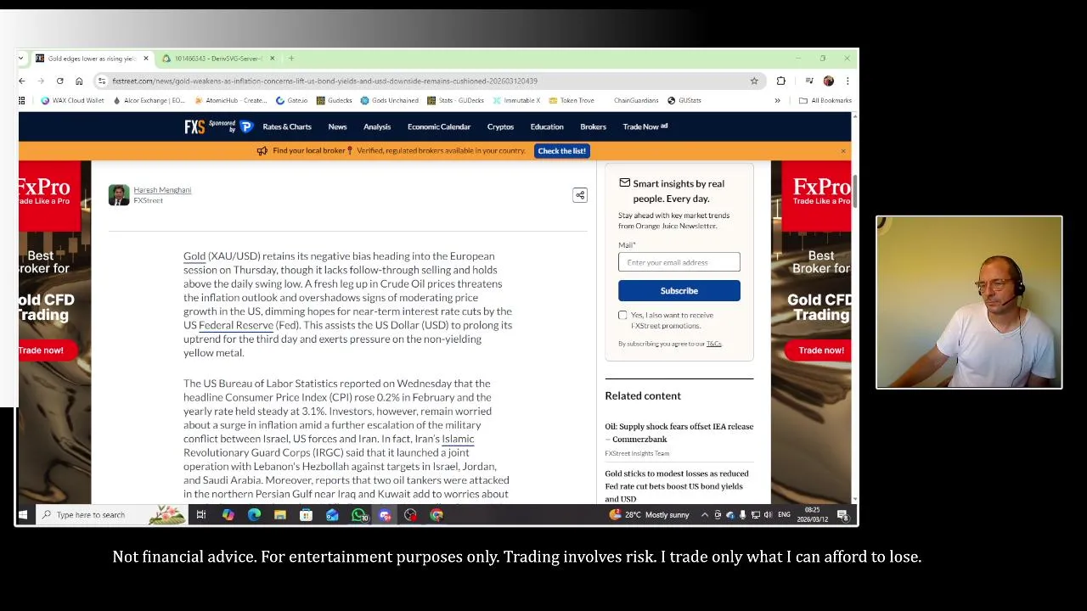Open Haresh Menghani author link
The width and height of the screenshot is (1087, 611).
coord(162,190)
